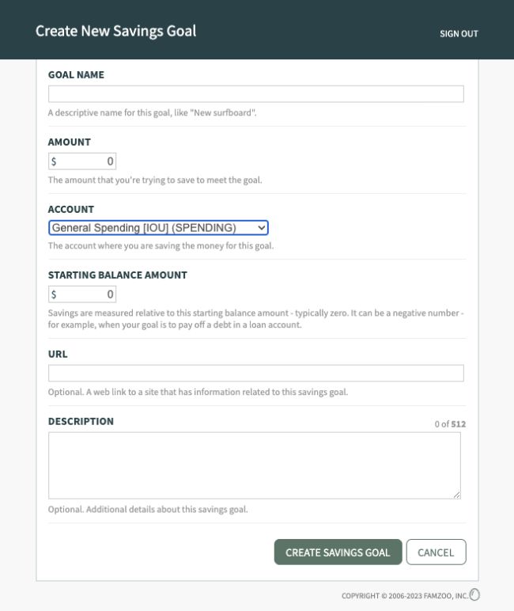Click the Description textarea resize handle
Image resolution: width=514 pixels, height=611 pixels.
pyautogui.click(x=457, y=495)
